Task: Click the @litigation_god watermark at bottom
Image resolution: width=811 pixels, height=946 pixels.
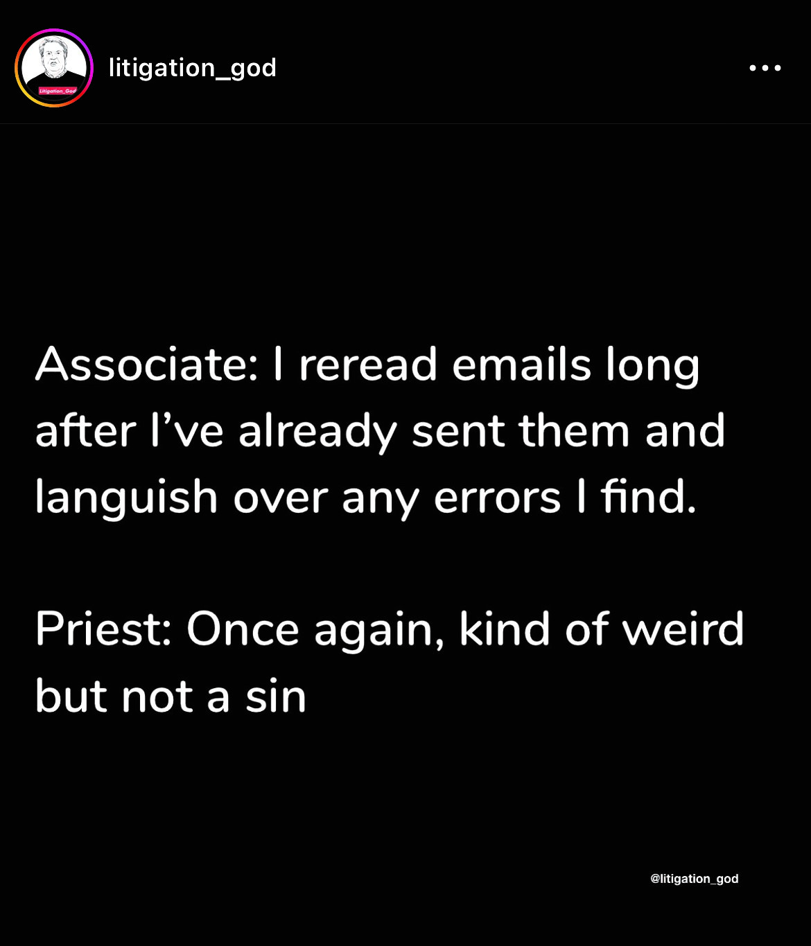Action: pyautogui.click(x=695, y=879)
